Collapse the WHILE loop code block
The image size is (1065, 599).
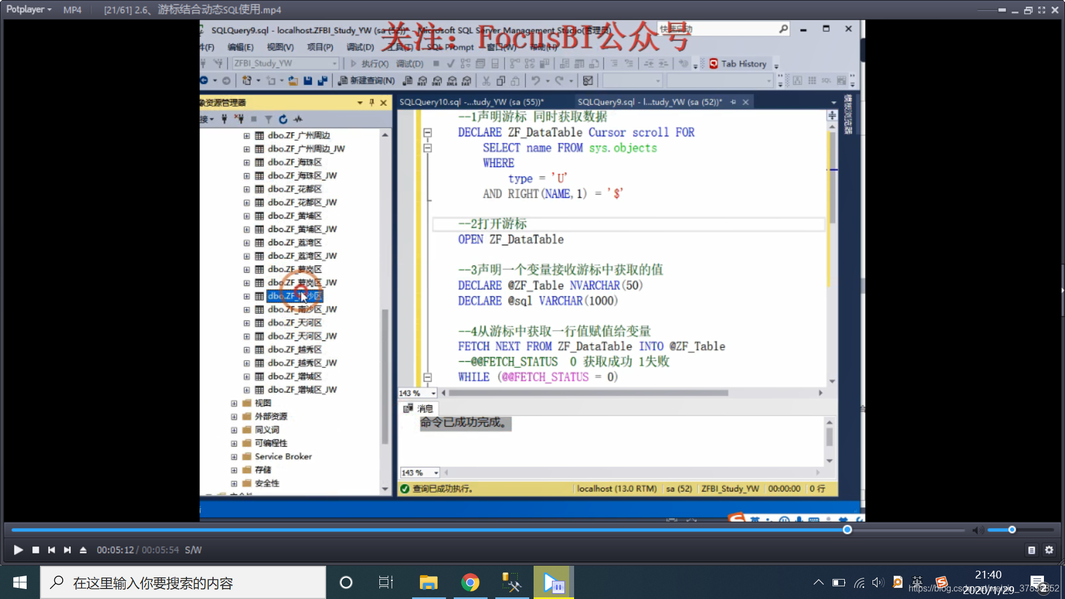(x=428, y=377)
